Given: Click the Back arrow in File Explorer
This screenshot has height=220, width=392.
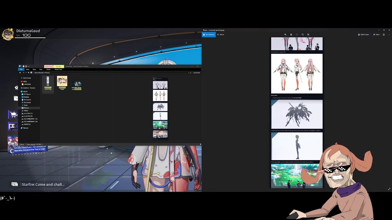Looking at the screenshot, I should (x=20, y=73).
